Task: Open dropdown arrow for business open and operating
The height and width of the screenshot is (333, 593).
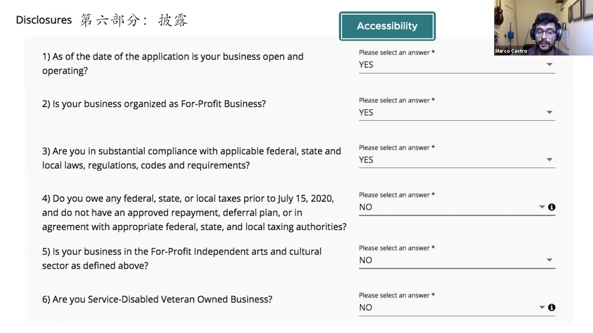Action: pos(549,65)
